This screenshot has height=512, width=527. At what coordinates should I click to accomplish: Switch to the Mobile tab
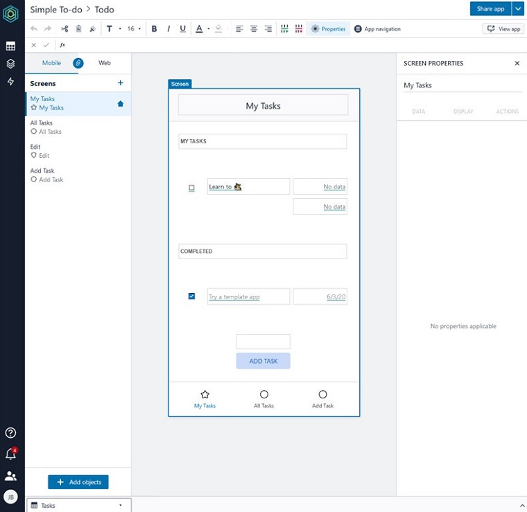(51, 63)
